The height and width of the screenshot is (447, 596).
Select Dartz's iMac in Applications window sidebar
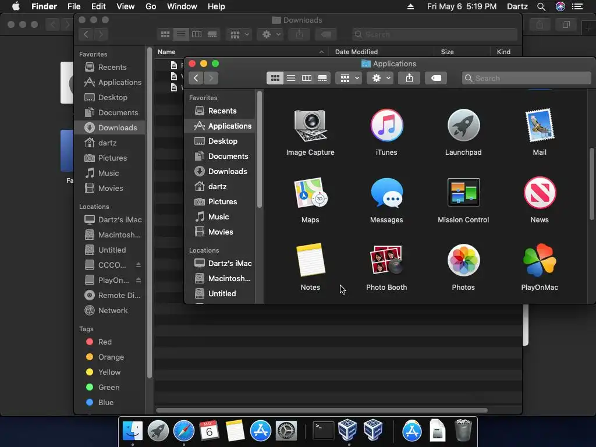[x=221, y=264]
